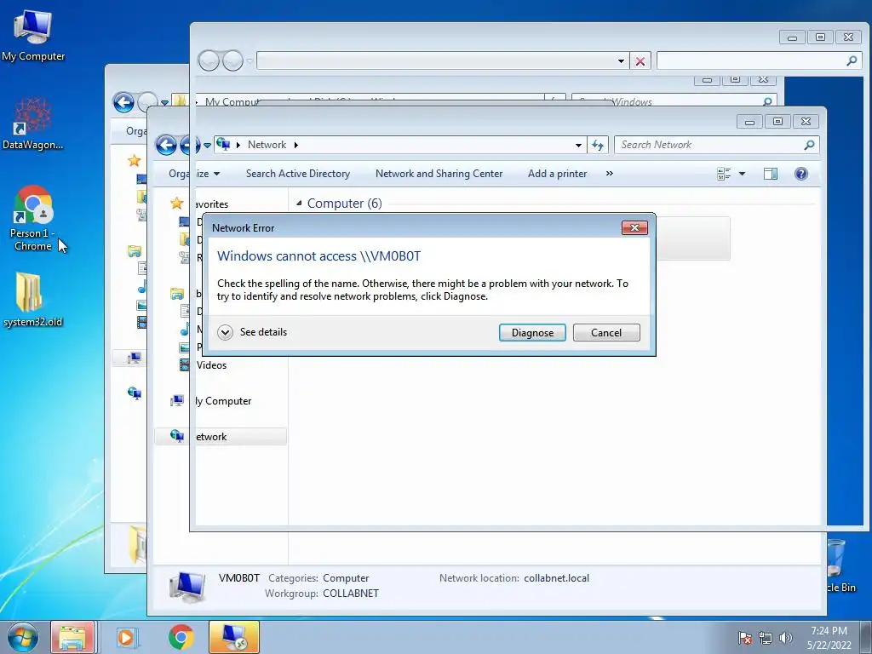This screenshot has height=654, width=872.
Task: Select Network in the navigation pane
Action: 221,437
